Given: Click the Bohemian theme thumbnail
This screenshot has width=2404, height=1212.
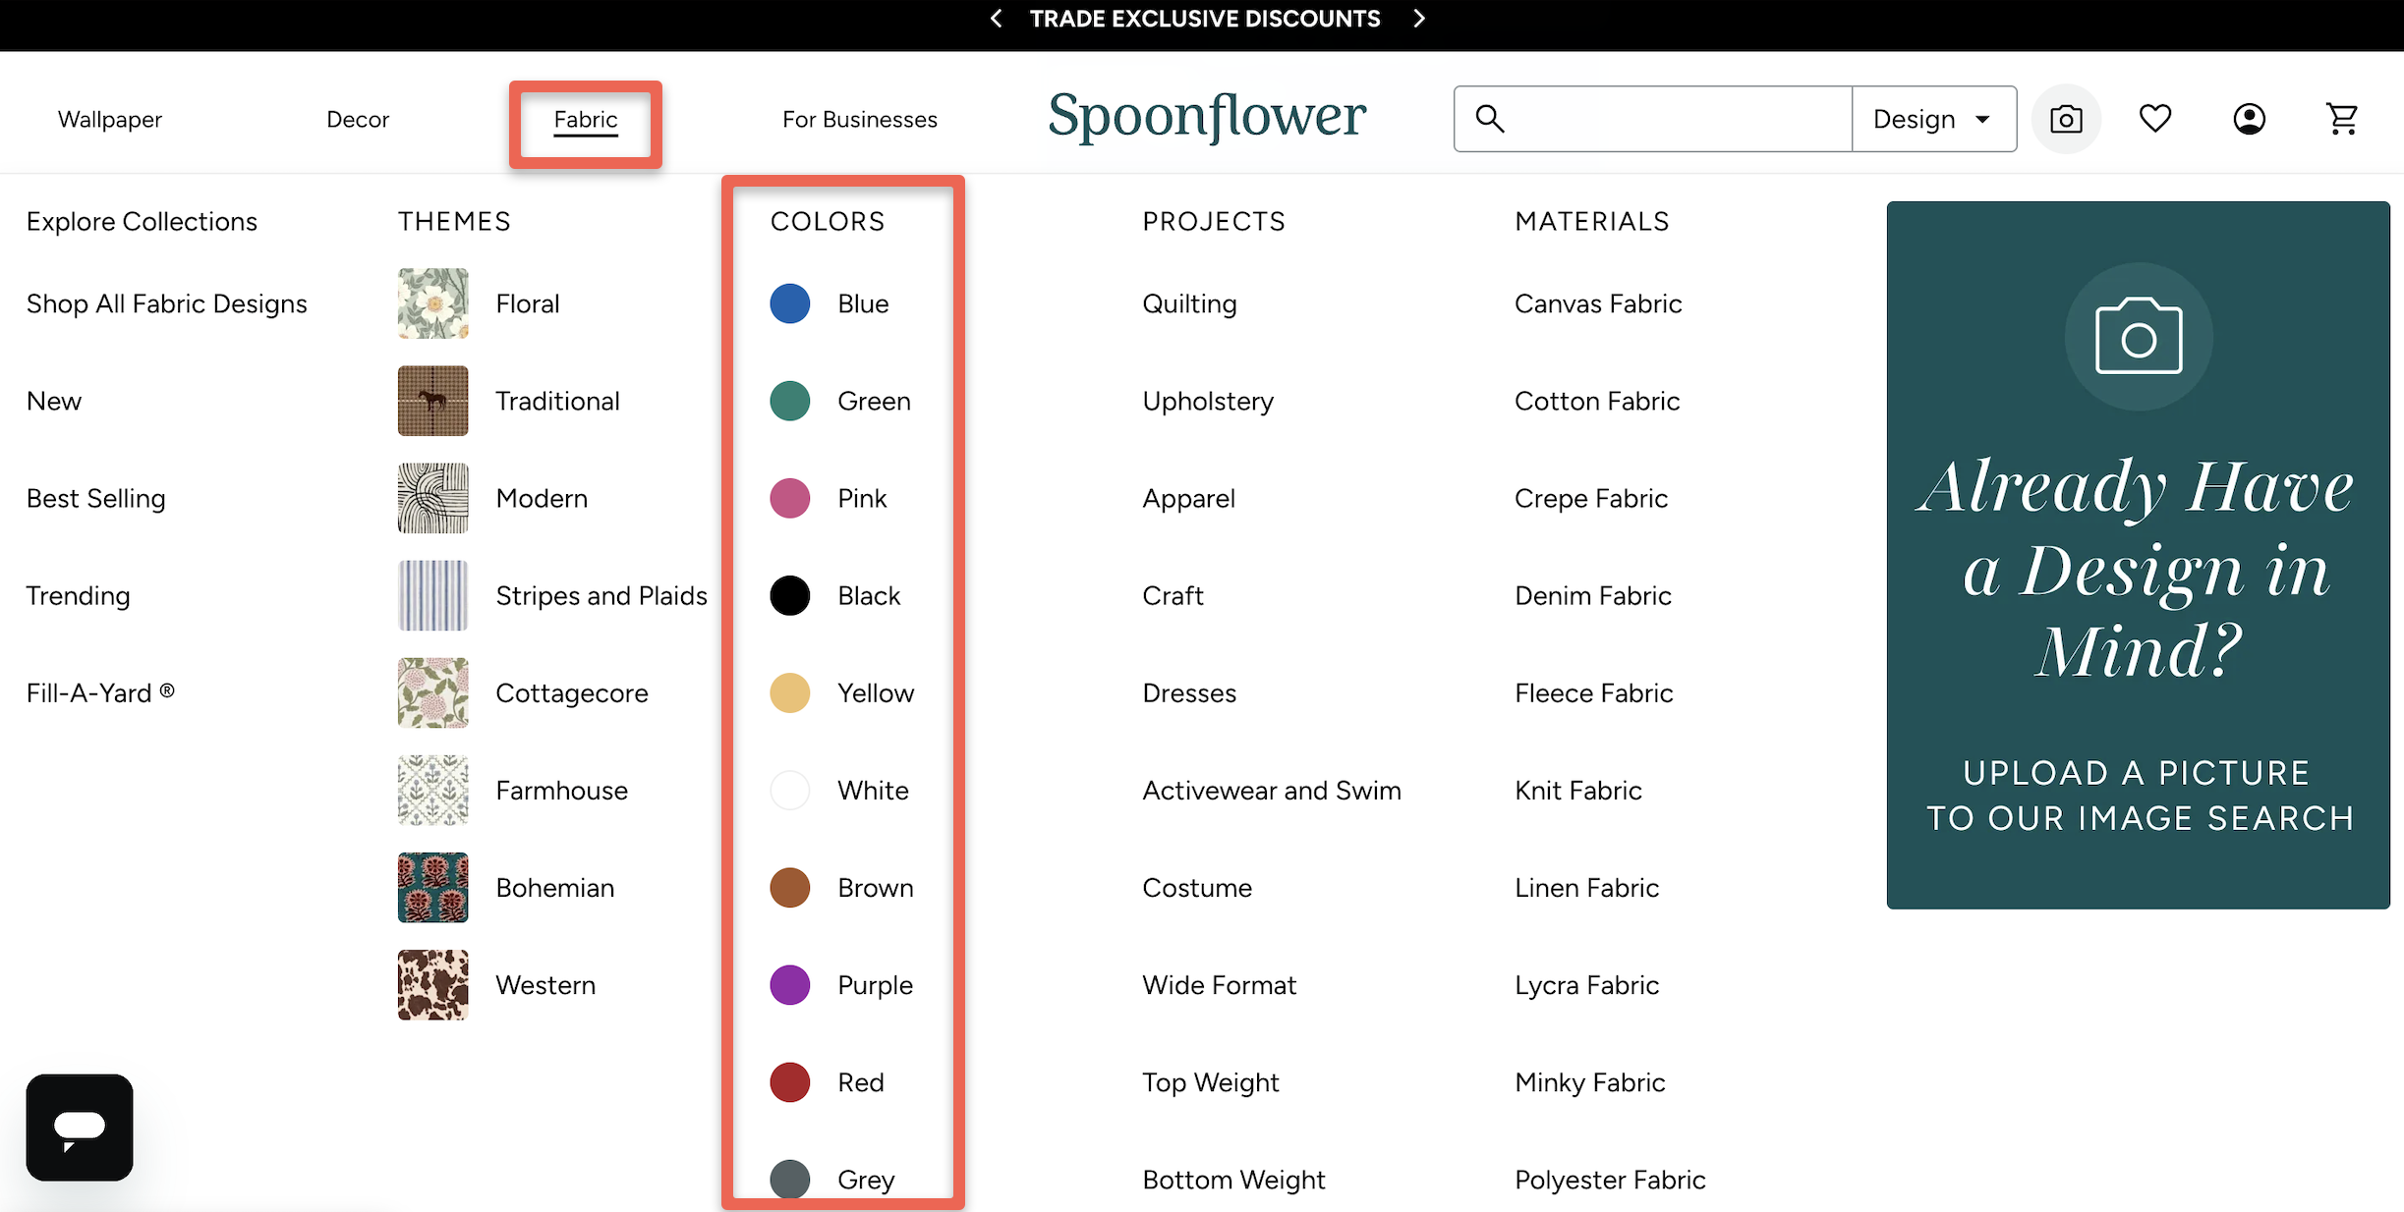Looking at the screenshot, I should tap(433, 887).
